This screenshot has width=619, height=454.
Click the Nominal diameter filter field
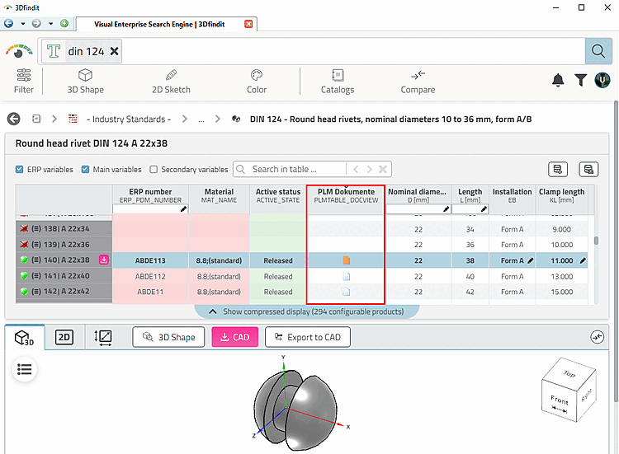click(418, 208)
